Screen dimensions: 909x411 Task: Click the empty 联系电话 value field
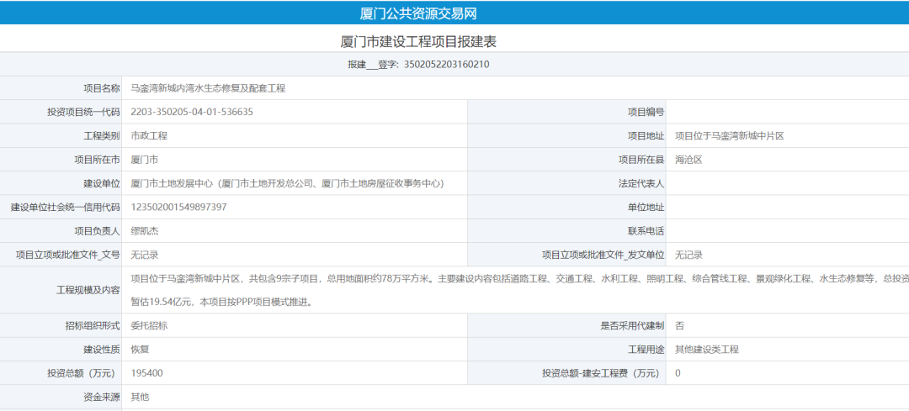point(787,231)
